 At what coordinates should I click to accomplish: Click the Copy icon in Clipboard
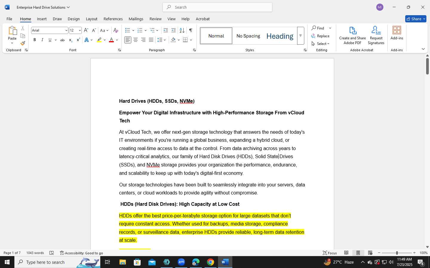click(23, 36)
